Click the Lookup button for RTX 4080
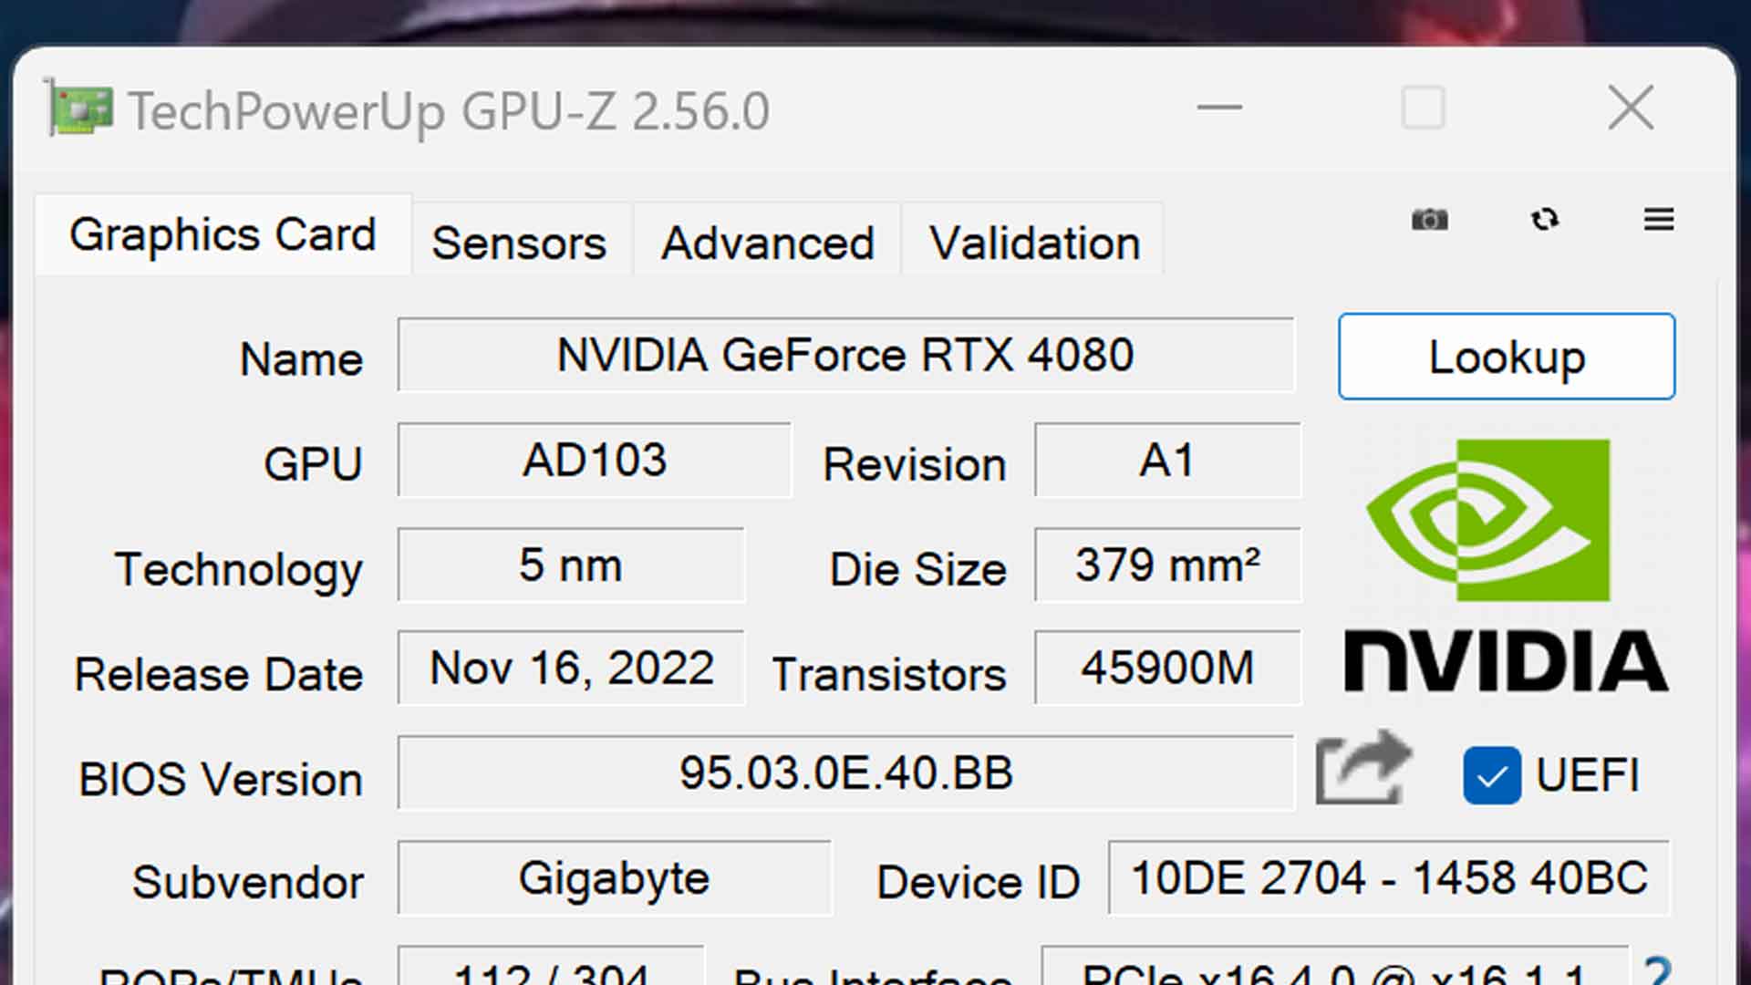 (x=1507, y=356)
